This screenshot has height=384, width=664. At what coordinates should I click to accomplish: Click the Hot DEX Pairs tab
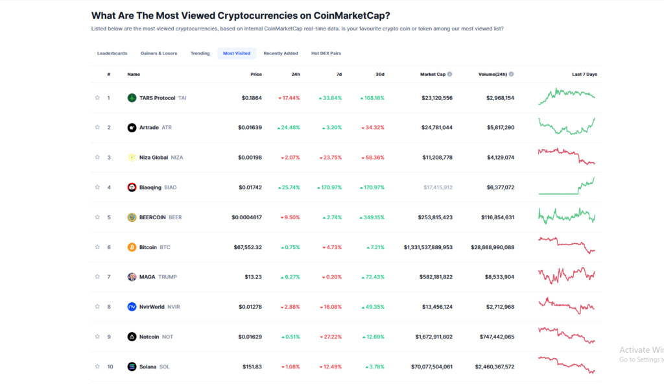(x=326, y=53)
